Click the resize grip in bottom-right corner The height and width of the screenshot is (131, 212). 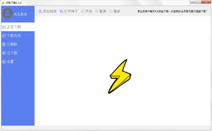209,128
